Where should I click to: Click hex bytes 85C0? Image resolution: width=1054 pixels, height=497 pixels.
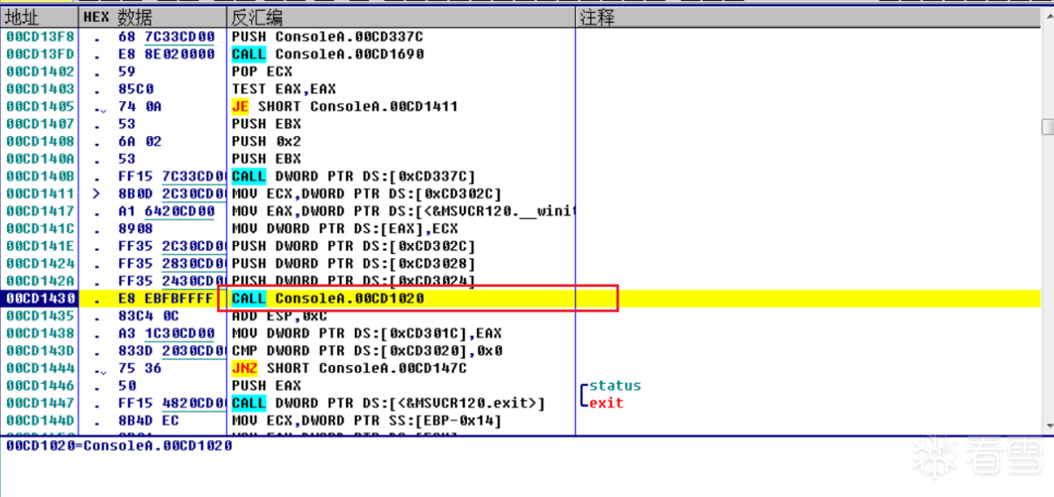pos(135,90)
